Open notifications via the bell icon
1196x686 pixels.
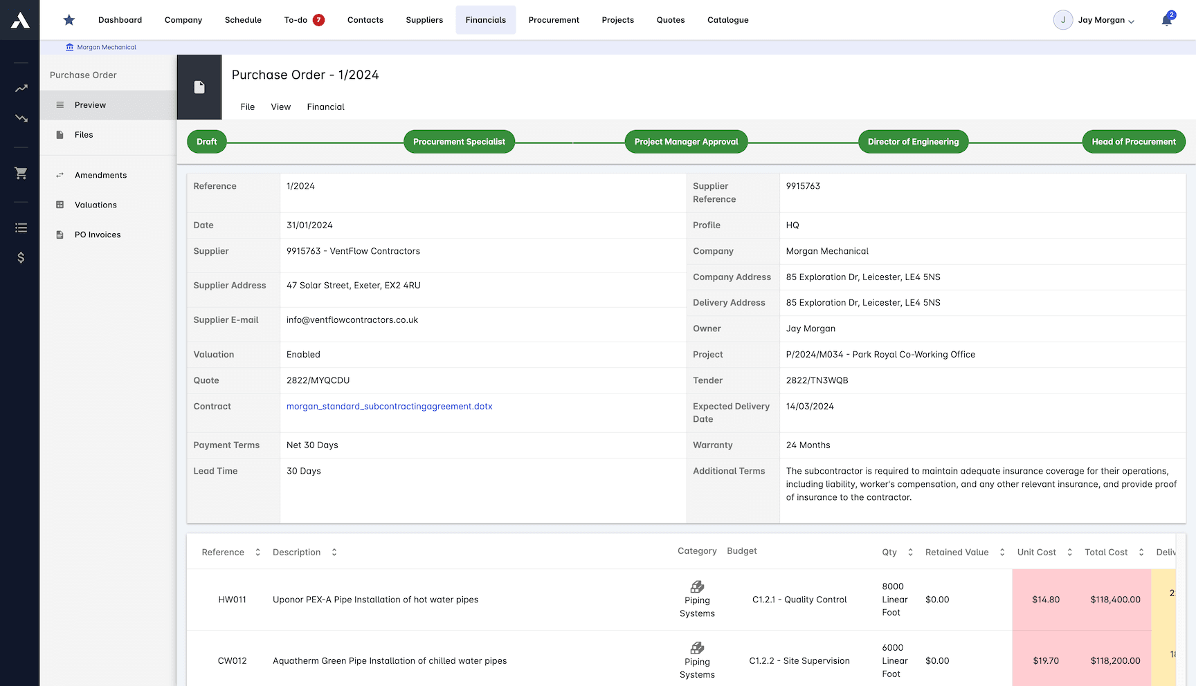[x=1167, y=19]
